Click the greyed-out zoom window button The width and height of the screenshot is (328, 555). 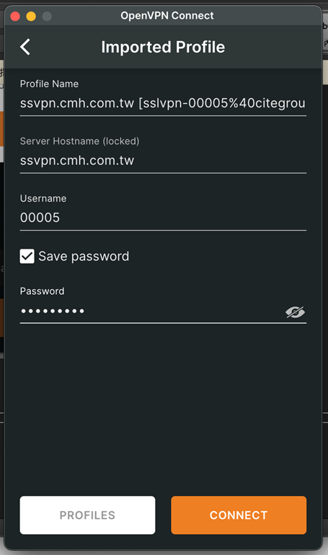click(47, 17)
